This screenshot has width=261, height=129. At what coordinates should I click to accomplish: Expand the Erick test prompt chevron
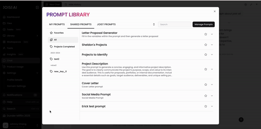[212, 106]
